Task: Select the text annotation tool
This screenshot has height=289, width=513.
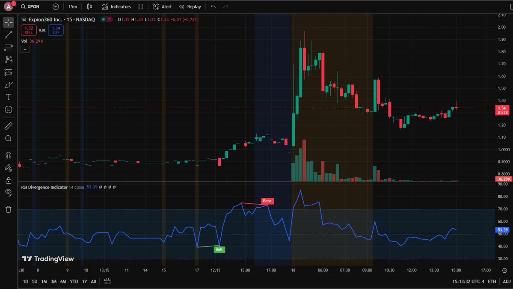Action: [9, 97]
